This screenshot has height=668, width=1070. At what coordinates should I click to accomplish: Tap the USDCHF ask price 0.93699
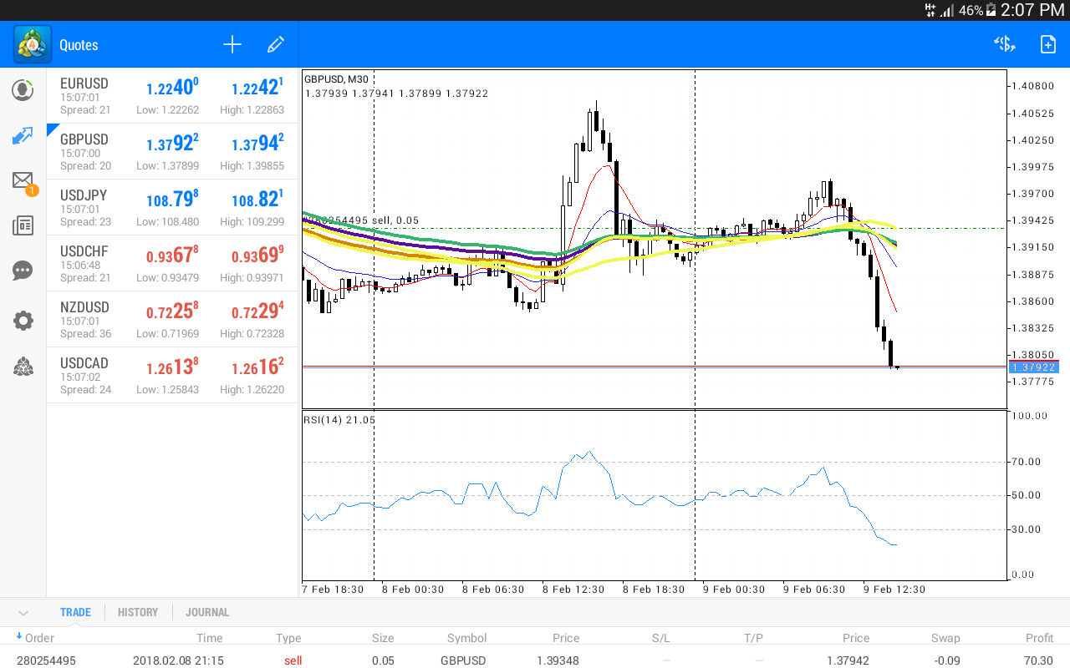tap(257, 255)
